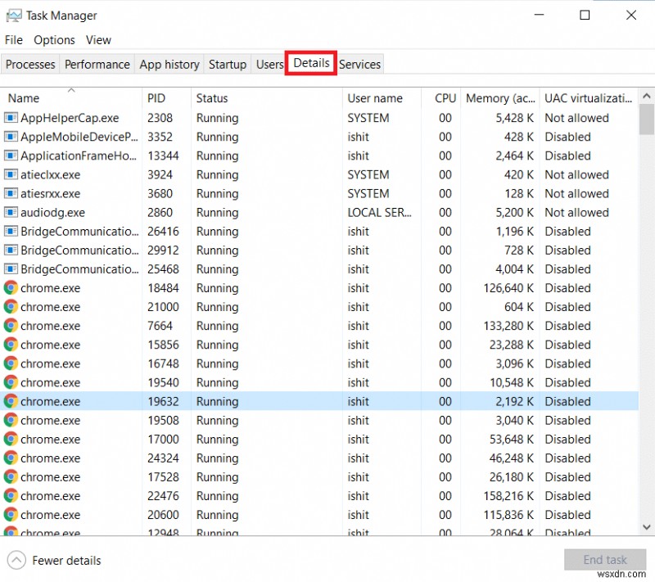Collapse the Fewer details expander
The image size is (655, 582).
coord(18,560)
